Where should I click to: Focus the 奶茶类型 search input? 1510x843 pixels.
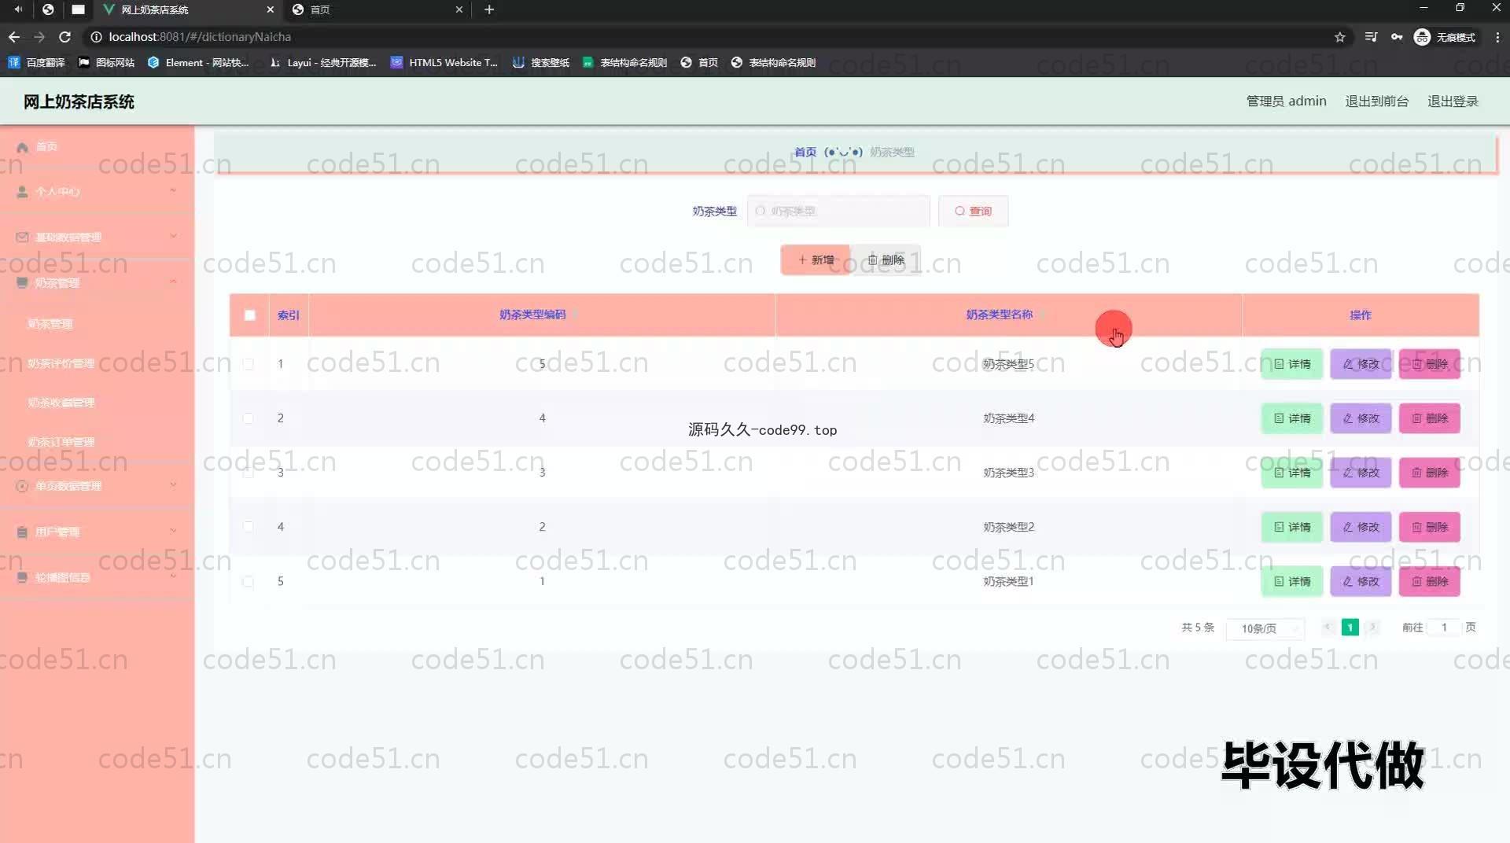838,211
